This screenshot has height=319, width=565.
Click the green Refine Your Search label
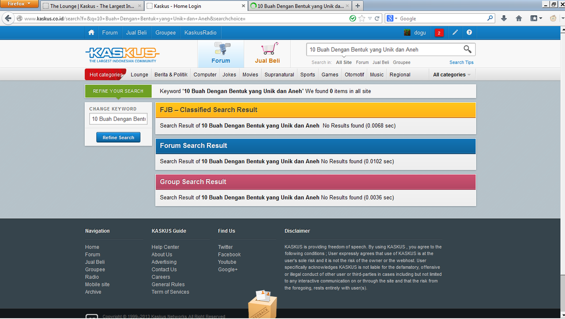(118, 91)
